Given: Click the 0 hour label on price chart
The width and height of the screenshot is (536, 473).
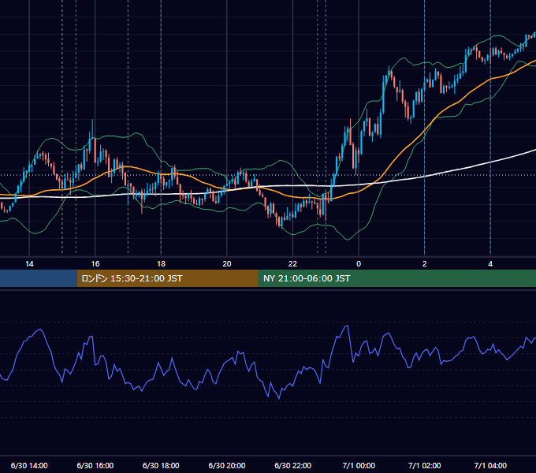Looking at the screenshot, I should 359,264.
